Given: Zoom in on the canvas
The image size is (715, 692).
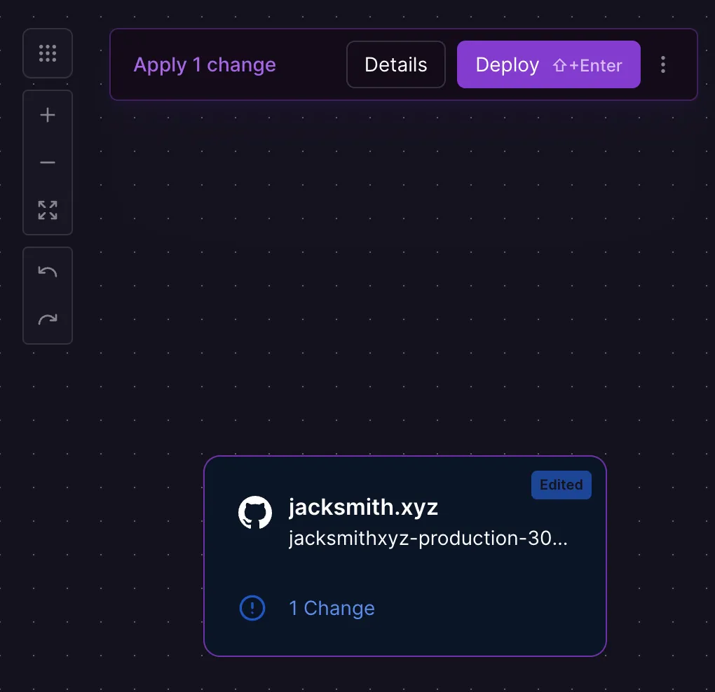Looking at the screenshot, I should point(48,115).
